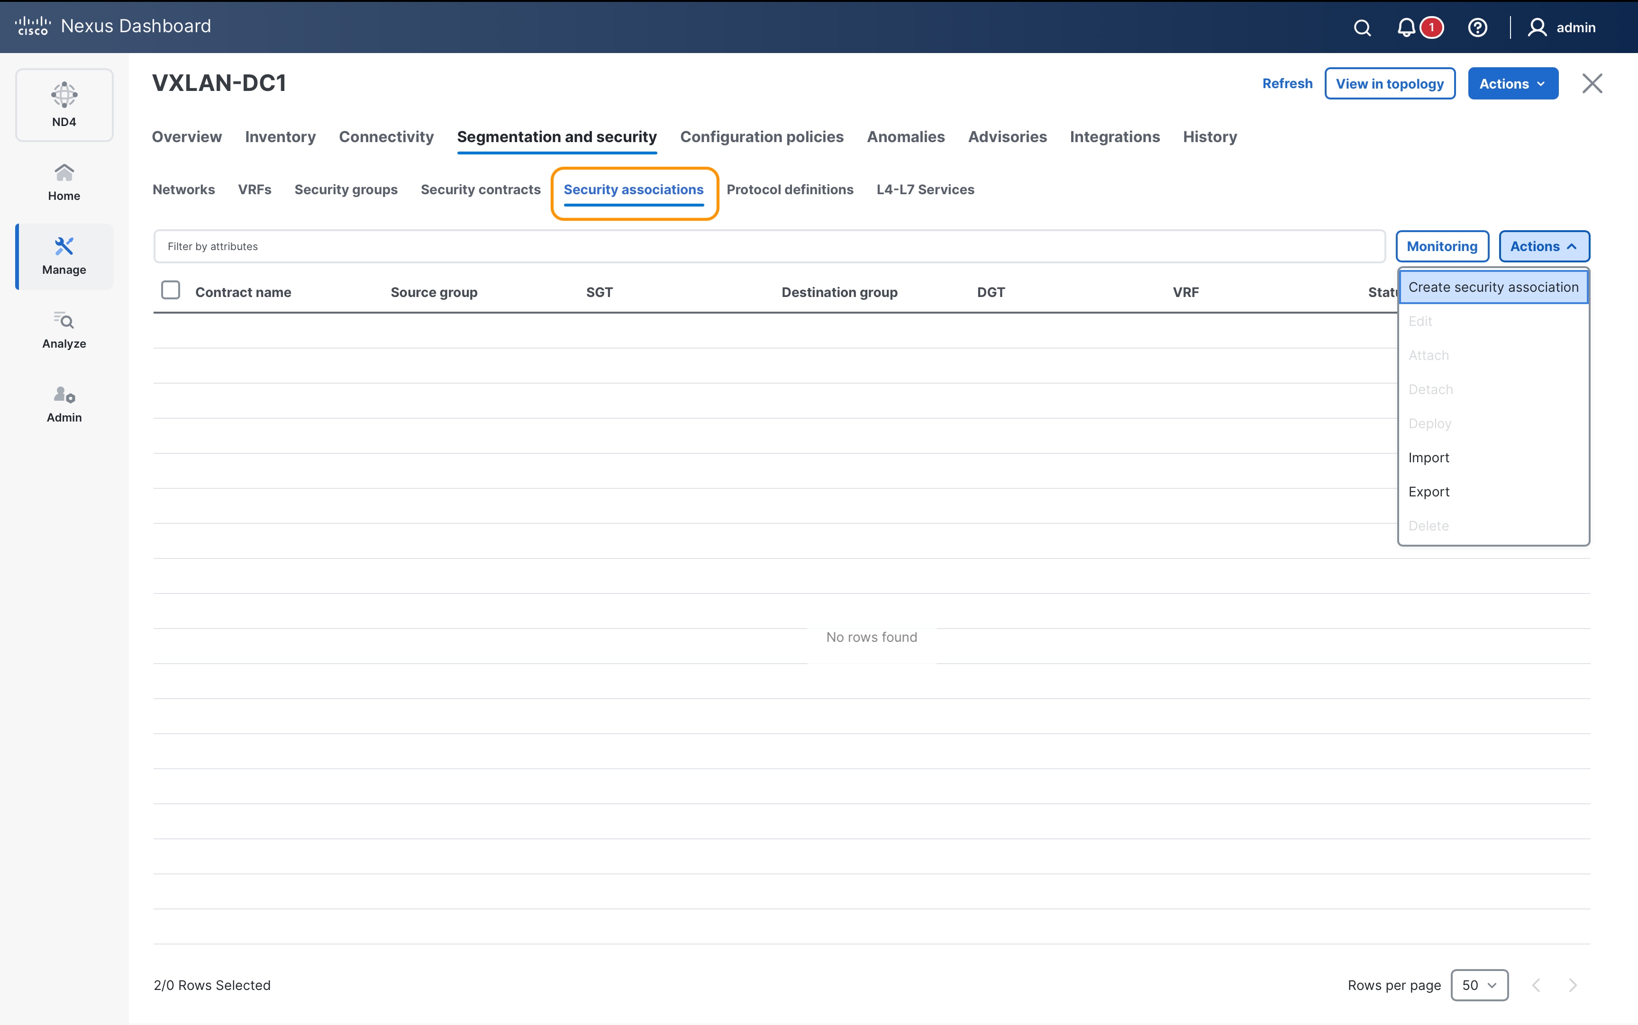This screenshot has height=1025, width=1638.
Task: Switch to the Overview tab
Action: pyautogui.click(x=187, y=137)
